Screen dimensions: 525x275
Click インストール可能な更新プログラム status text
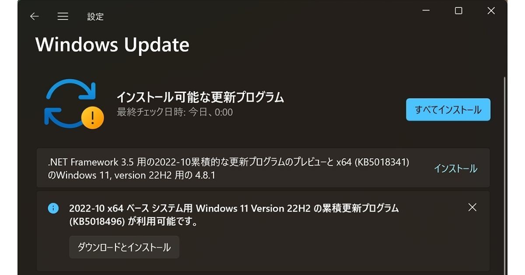click(200, 97)
